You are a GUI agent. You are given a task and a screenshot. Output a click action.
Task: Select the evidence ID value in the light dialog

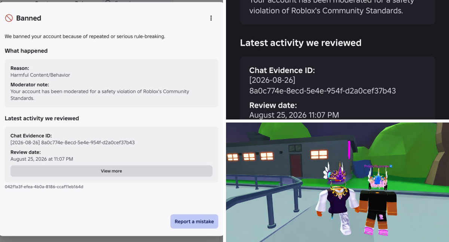click(x=73, y=142)
